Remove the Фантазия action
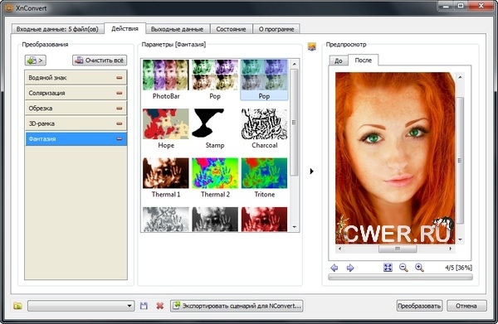The image size is (498, 324). (x=119, y=139)
